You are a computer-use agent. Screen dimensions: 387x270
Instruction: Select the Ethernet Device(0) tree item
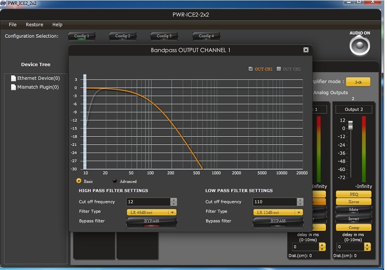(x=38, y=78)
